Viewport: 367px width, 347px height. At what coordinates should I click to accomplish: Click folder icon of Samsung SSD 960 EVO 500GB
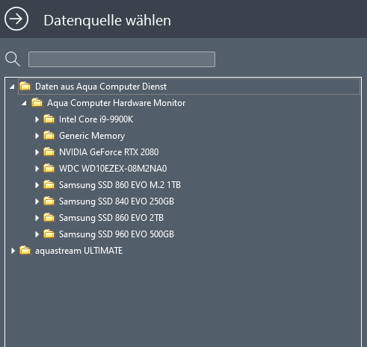(x=49, y=234)
